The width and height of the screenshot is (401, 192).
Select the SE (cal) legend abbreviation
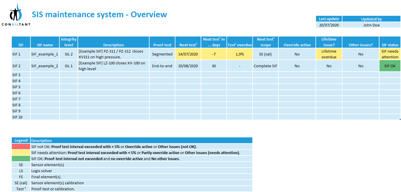21,183
